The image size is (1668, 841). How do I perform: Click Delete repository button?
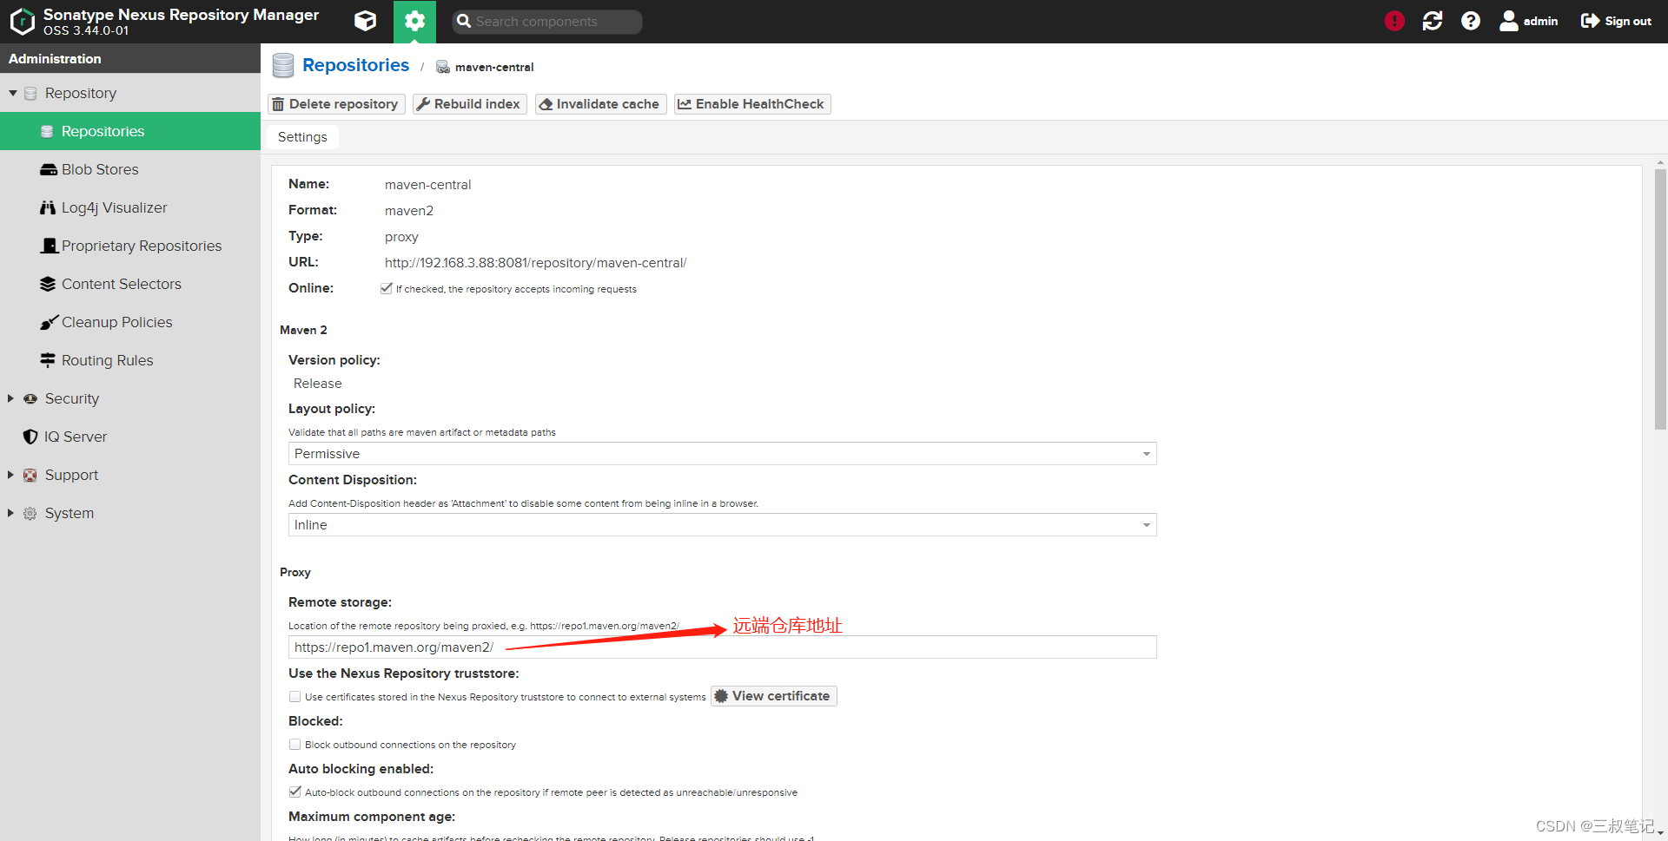(x=336, y=104)
